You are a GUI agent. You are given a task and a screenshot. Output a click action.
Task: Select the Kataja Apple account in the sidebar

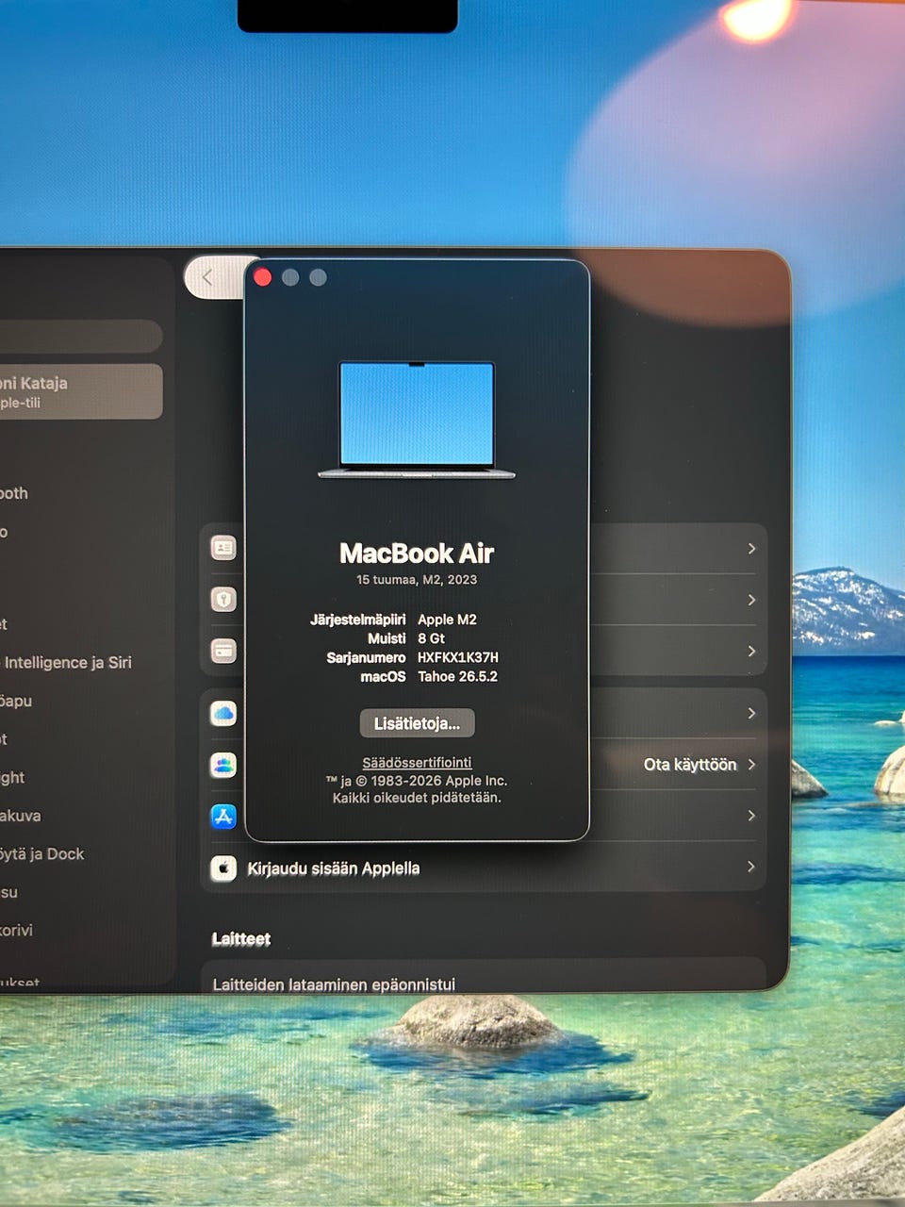[81, 391]
